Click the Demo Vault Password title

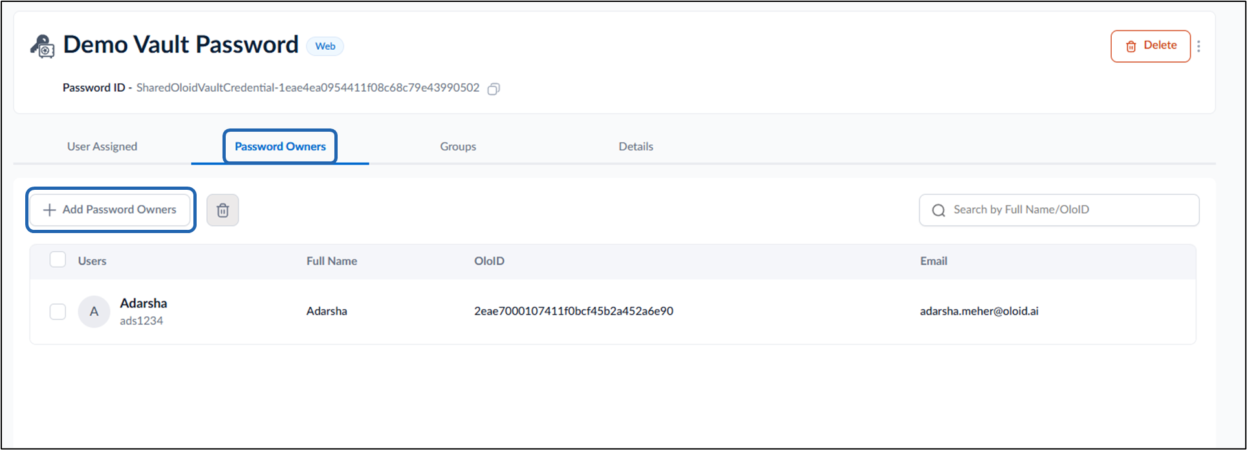pyautogui.click(x=181, y=45)
